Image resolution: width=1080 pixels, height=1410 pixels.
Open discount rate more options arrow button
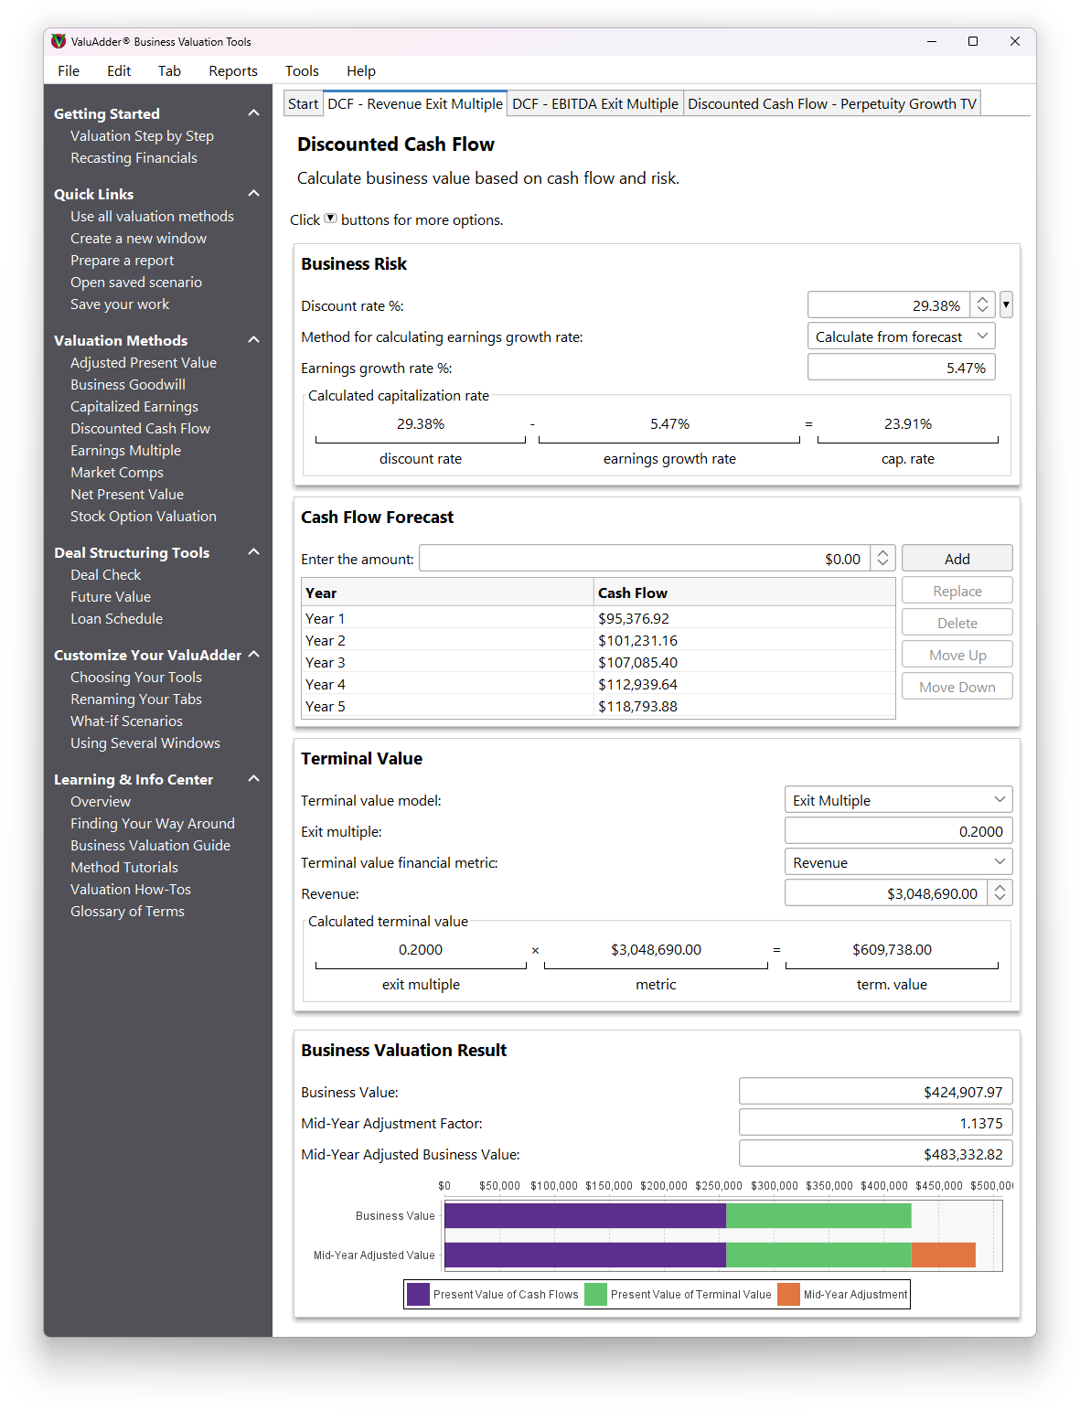(x=1006, y=304)
